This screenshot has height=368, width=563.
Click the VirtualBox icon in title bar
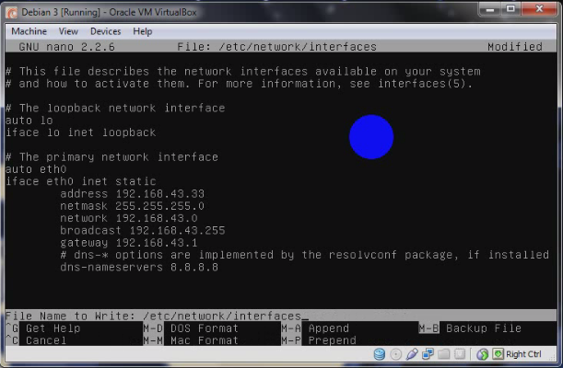[x=11, y=13]
